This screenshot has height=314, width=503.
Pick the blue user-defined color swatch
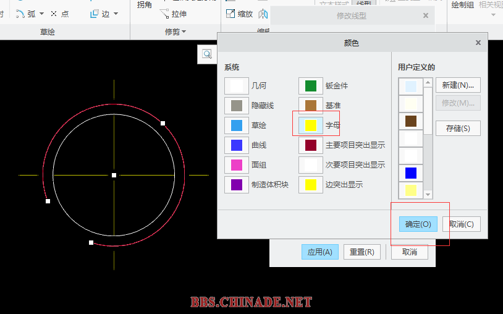click(410, 173)
